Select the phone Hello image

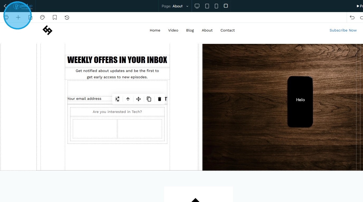click(x=300, y=102)
